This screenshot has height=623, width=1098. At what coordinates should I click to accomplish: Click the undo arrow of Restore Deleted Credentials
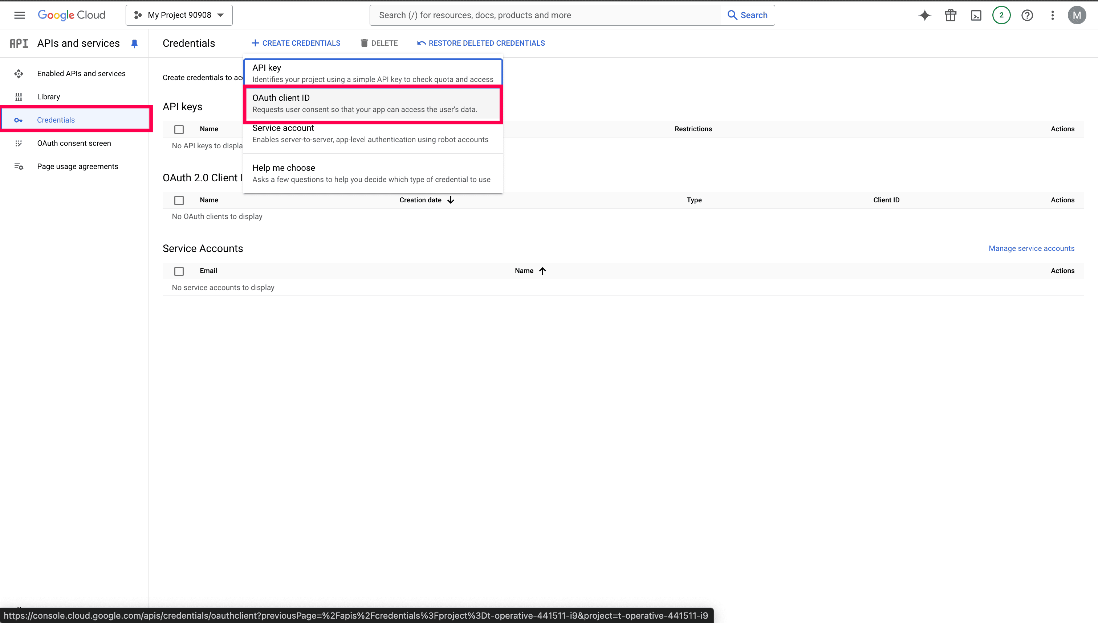pos(421,43)
